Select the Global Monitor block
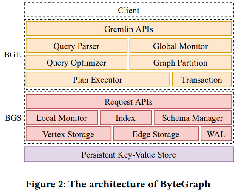238x192 pixels. (181, 46)
